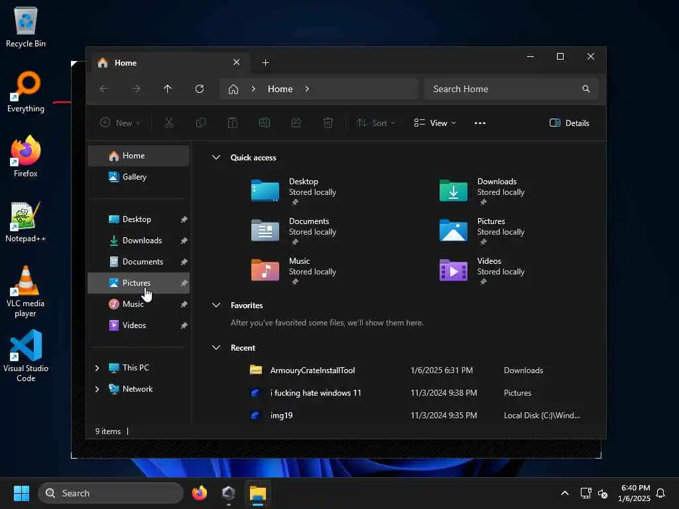Image resolution: width=679 pixels, height=509 pixels.
Task: Click the Copy icon in toolbar
Action: [201, 123]
